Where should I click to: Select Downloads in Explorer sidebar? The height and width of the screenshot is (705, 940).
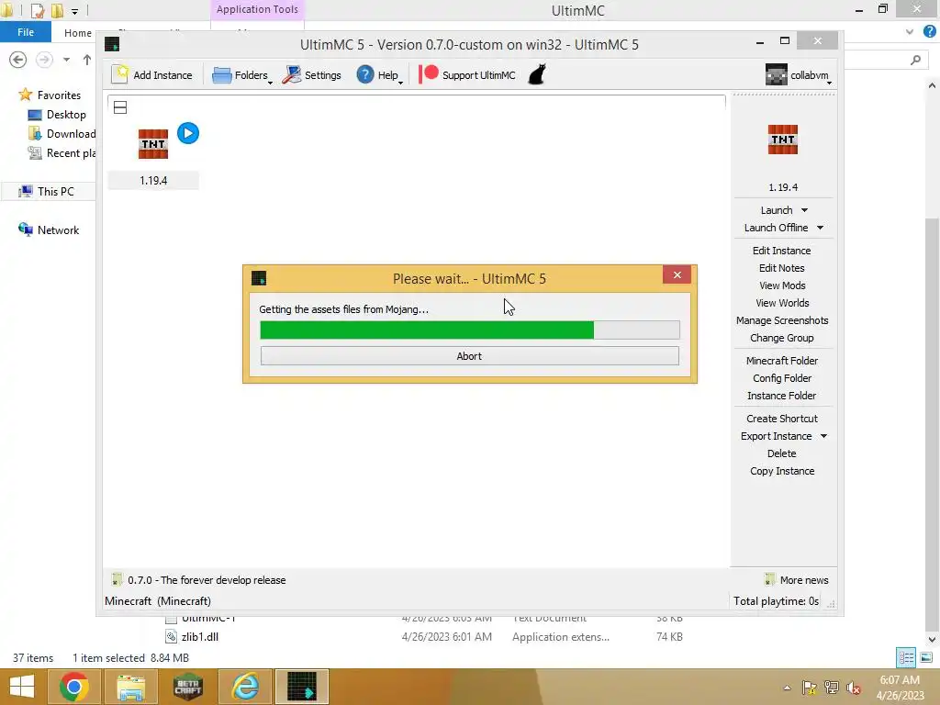pyautogui.click(x=62, y=134)
